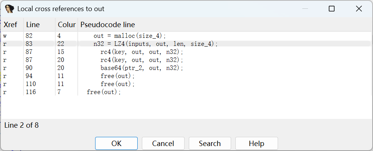This screenshot has width=373, height=151.
Task: Select the rc4 row with column 15
Action: 186,52
